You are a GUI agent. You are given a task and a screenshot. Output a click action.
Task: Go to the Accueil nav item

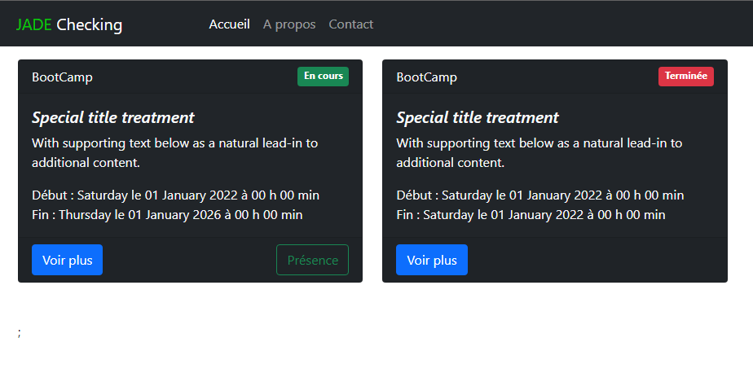coord(229,24)
